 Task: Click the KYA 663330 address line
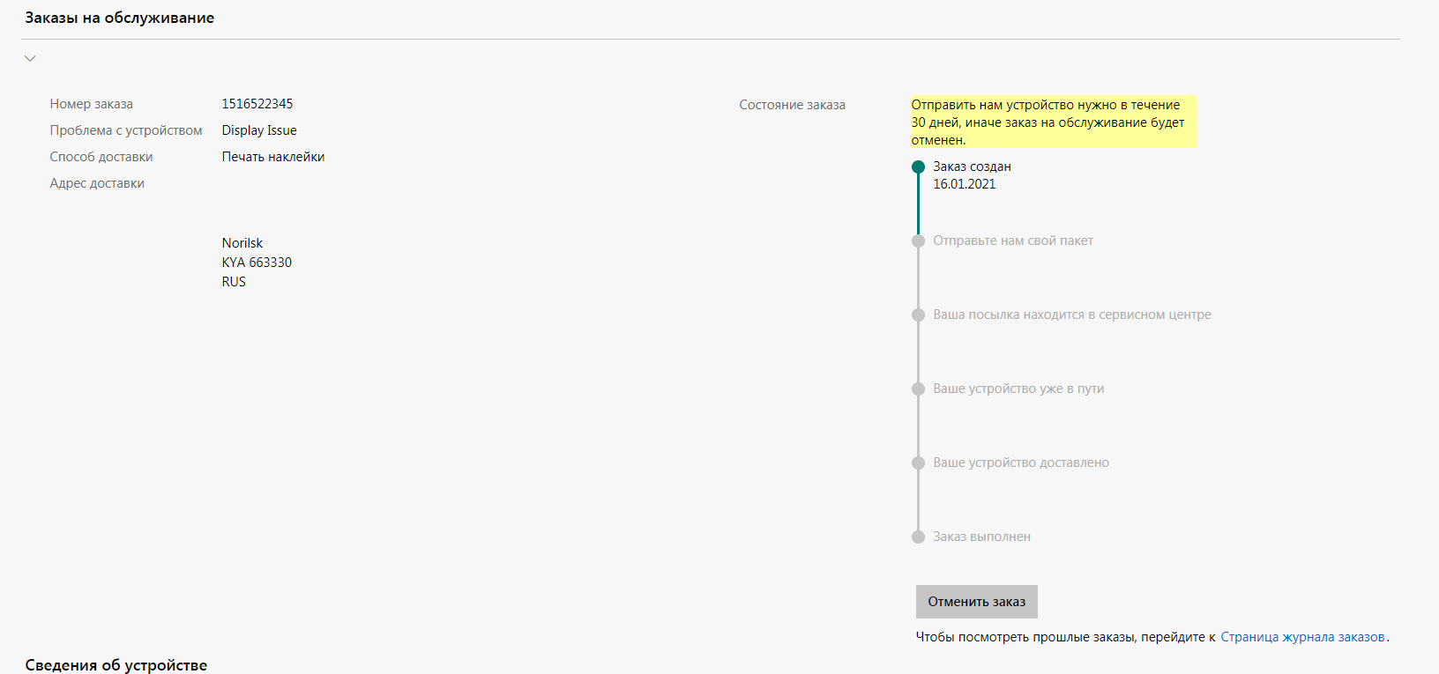257,263
